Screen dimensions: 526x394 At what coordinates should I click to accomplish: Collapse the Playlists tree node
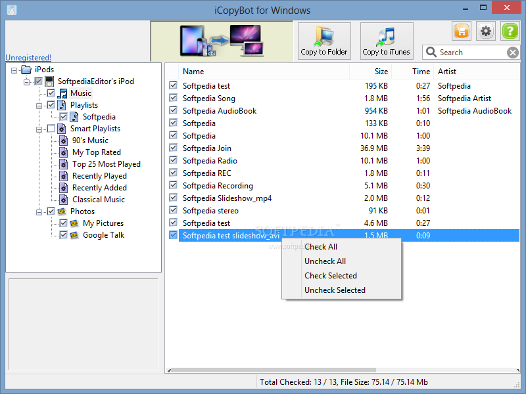click(39, 106)
